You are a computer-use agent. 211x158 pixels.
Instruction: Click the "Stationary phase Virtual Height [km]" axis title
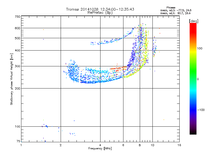click(x=12, y=79)
